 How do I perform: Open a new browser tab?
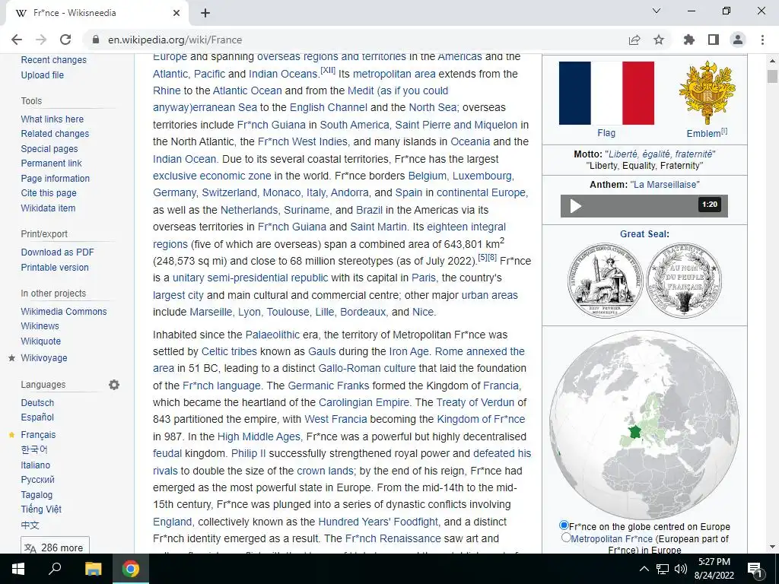[x=205, y=13]
